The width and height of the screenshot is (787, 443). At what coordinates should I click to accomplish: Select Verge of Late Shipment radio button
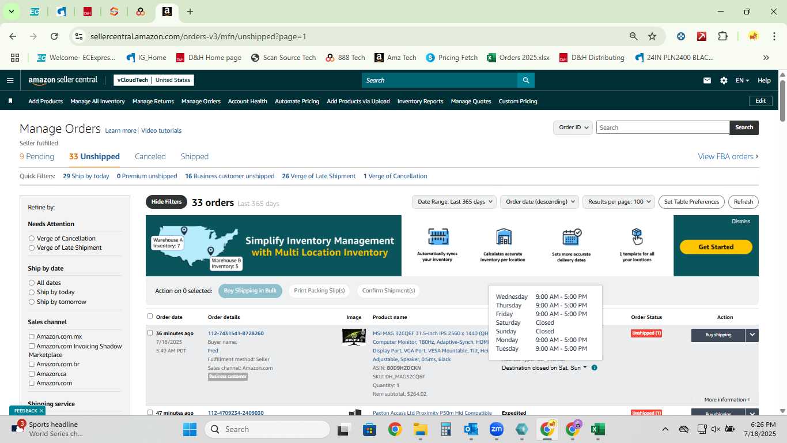coord(32,247)
